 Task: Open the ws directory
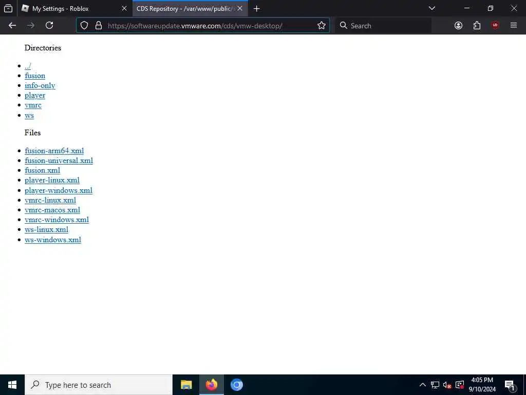point(29,115)
